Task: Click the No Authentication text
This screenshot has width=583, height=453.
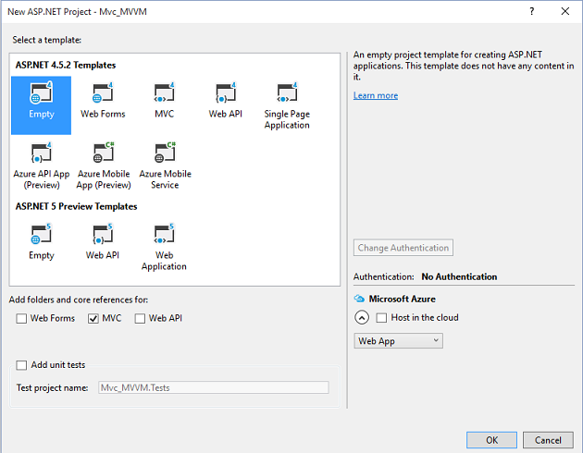Action: point(459,277)
